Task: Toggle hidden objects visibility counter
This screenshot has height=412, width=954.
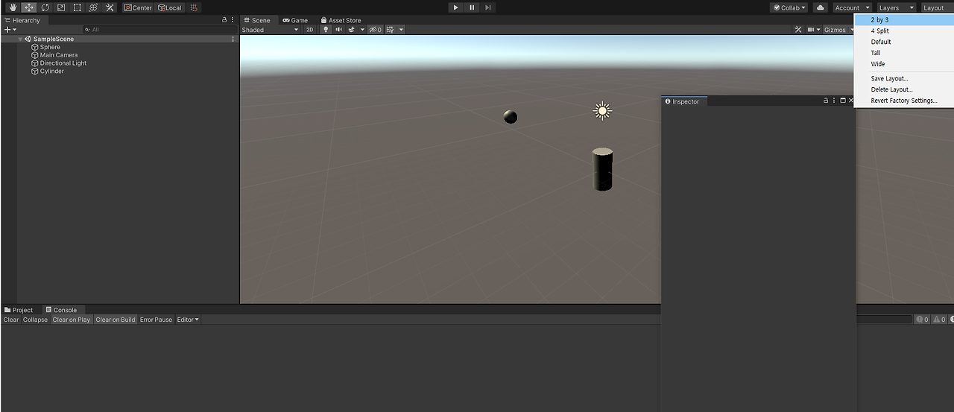Action: point(376,30)
